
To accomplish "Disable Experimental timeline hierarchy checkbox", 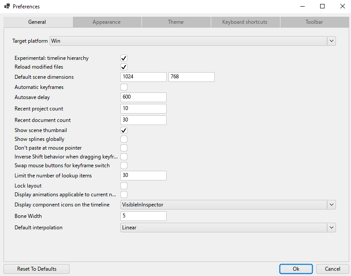I will 124,59.
